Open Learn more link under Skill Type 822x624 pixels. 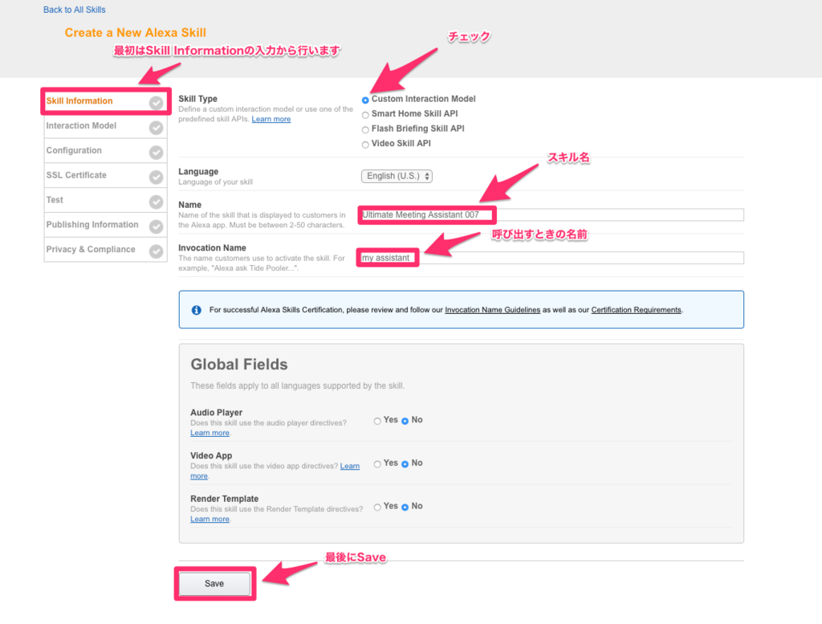[x=271, y=119]
